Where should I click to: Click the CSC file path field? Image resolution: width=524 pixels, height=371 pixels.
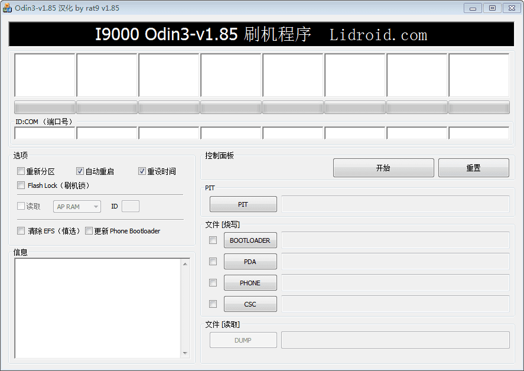click(395, 304)
